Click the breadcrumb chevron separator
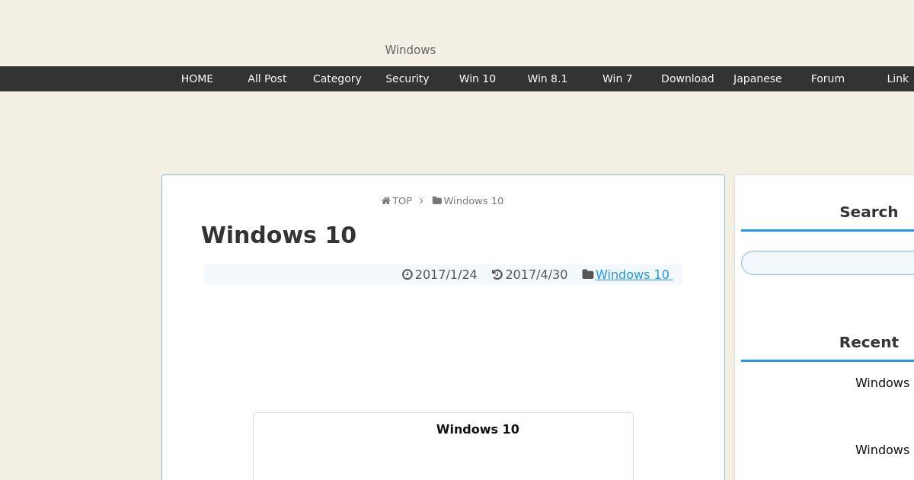914x480 pixels. [421, 201]
